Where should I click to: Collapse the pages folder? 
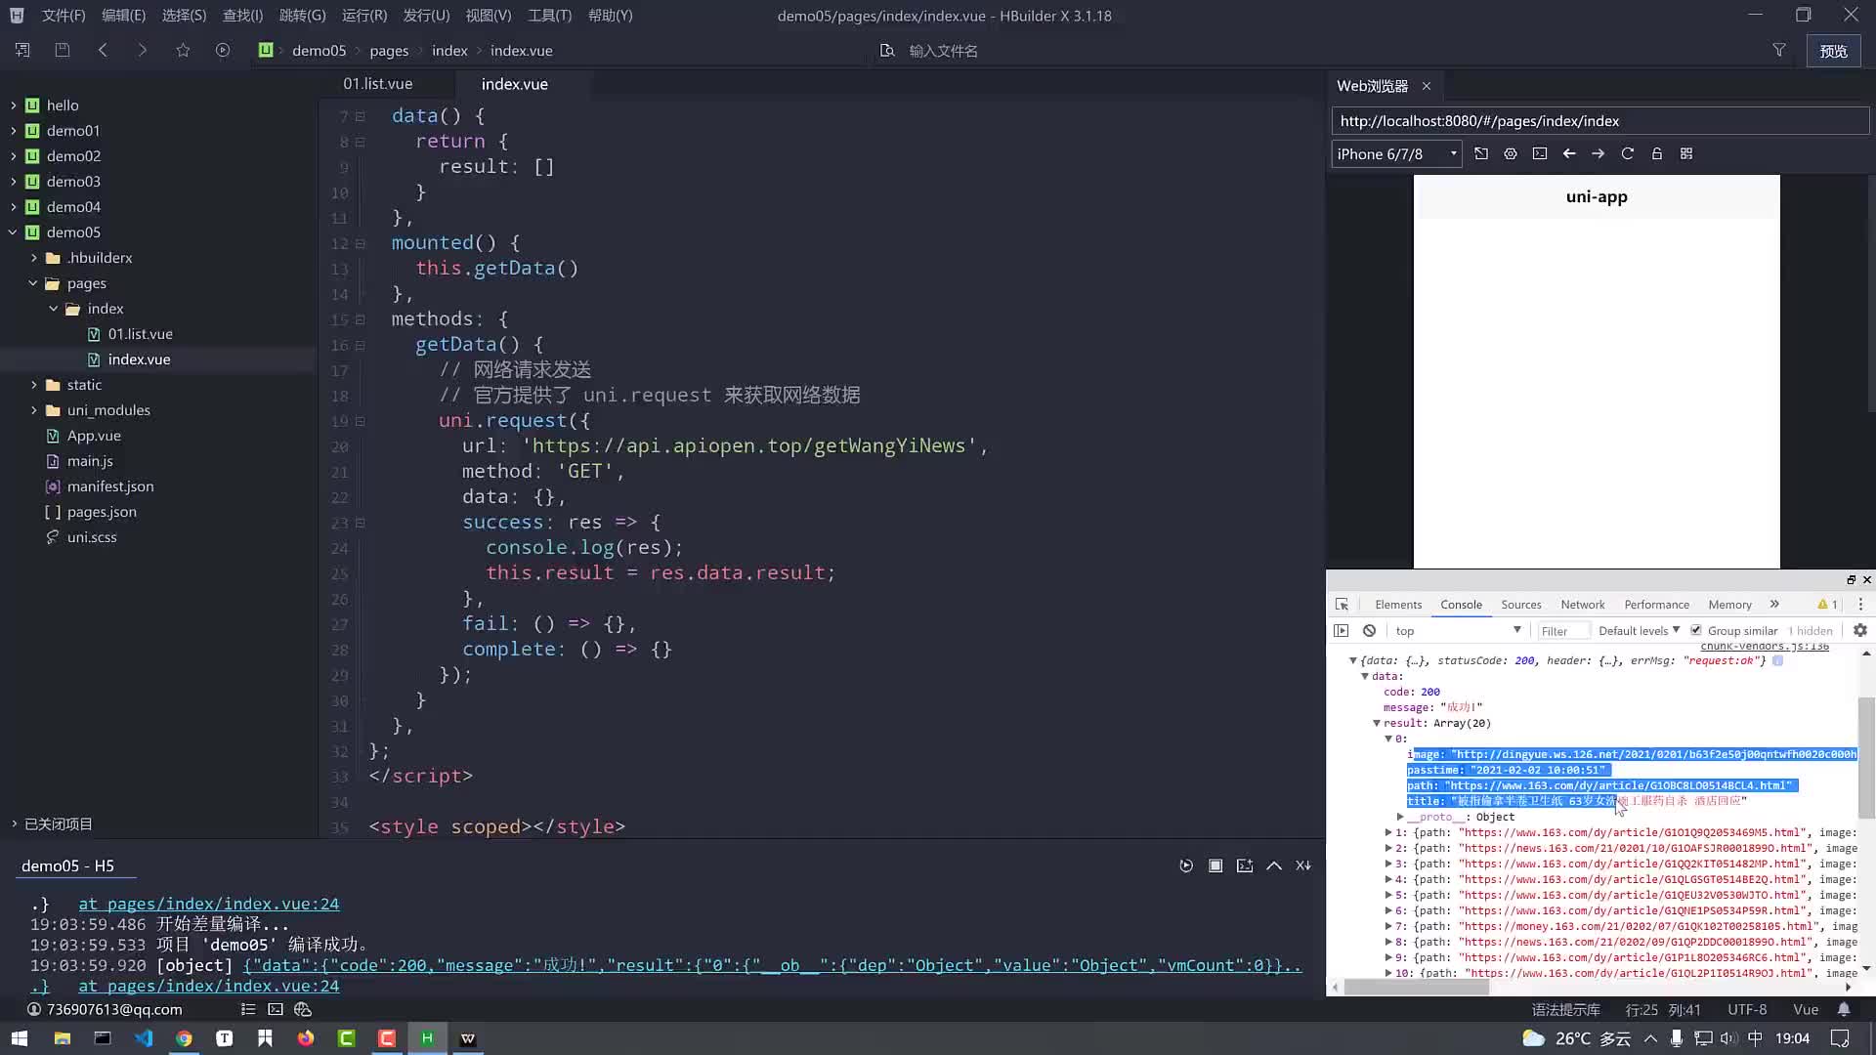33,283
